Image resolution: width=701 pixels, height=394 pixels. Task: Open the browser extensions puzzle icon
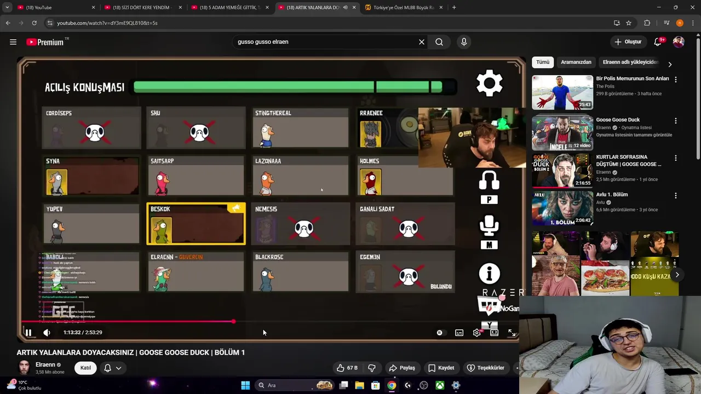point(647,23)
